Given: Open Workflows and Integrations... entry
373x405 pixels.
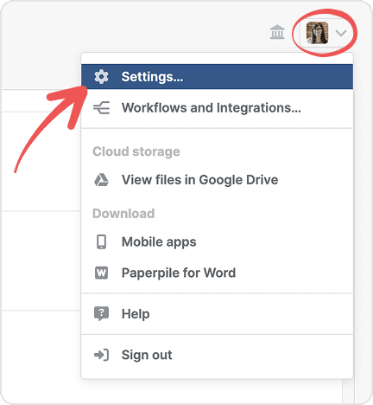Looking at the screenshot, I should (x=217, y=108).
